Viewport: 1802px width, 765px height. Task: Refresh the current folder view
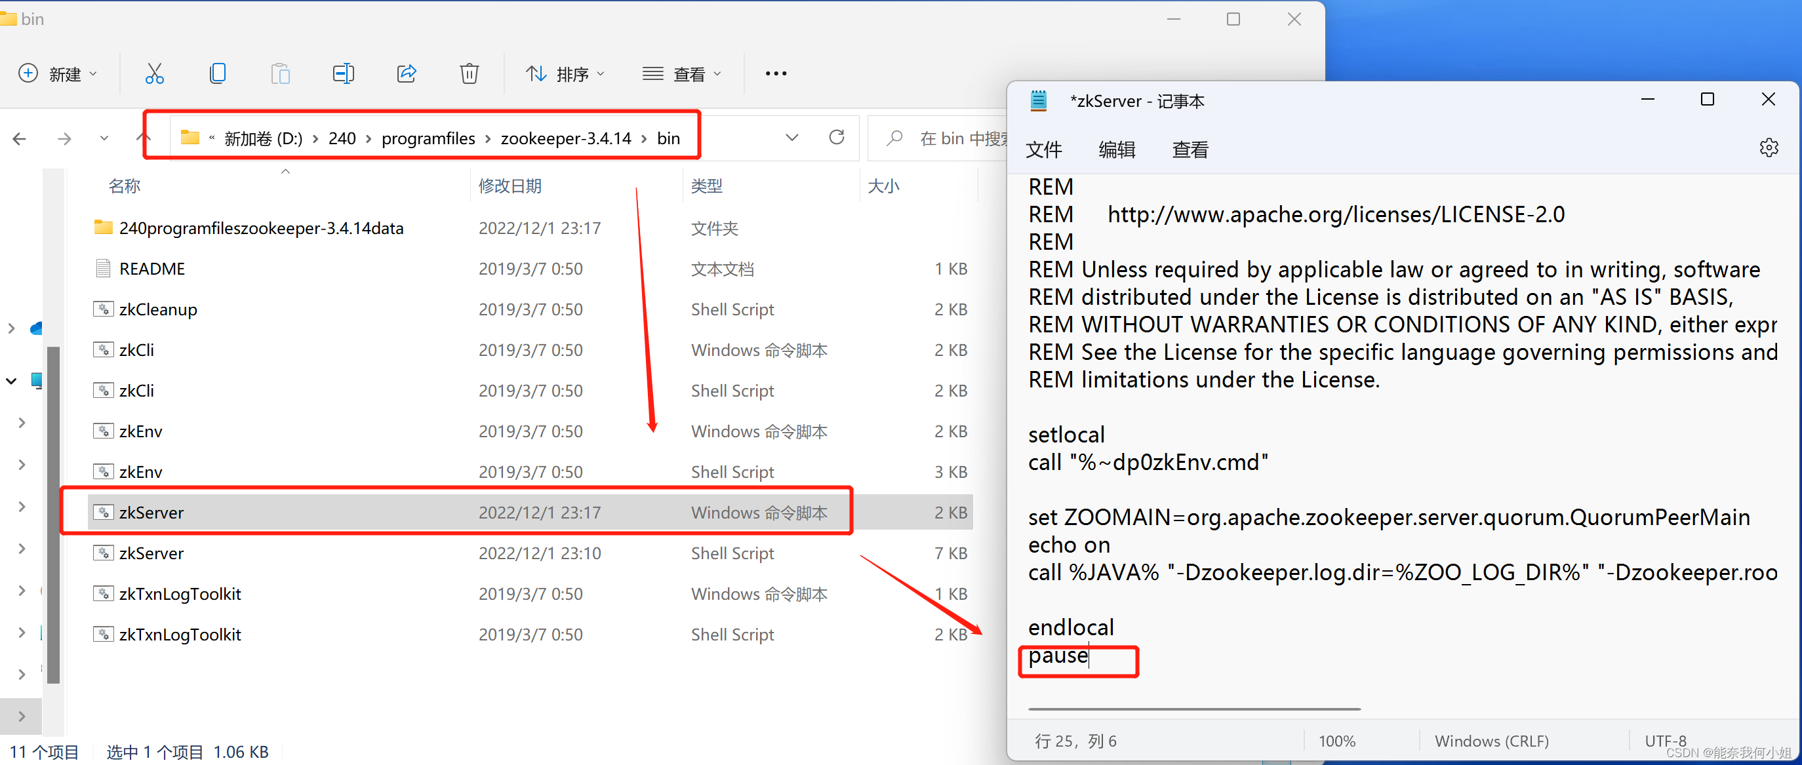[837, 137]
